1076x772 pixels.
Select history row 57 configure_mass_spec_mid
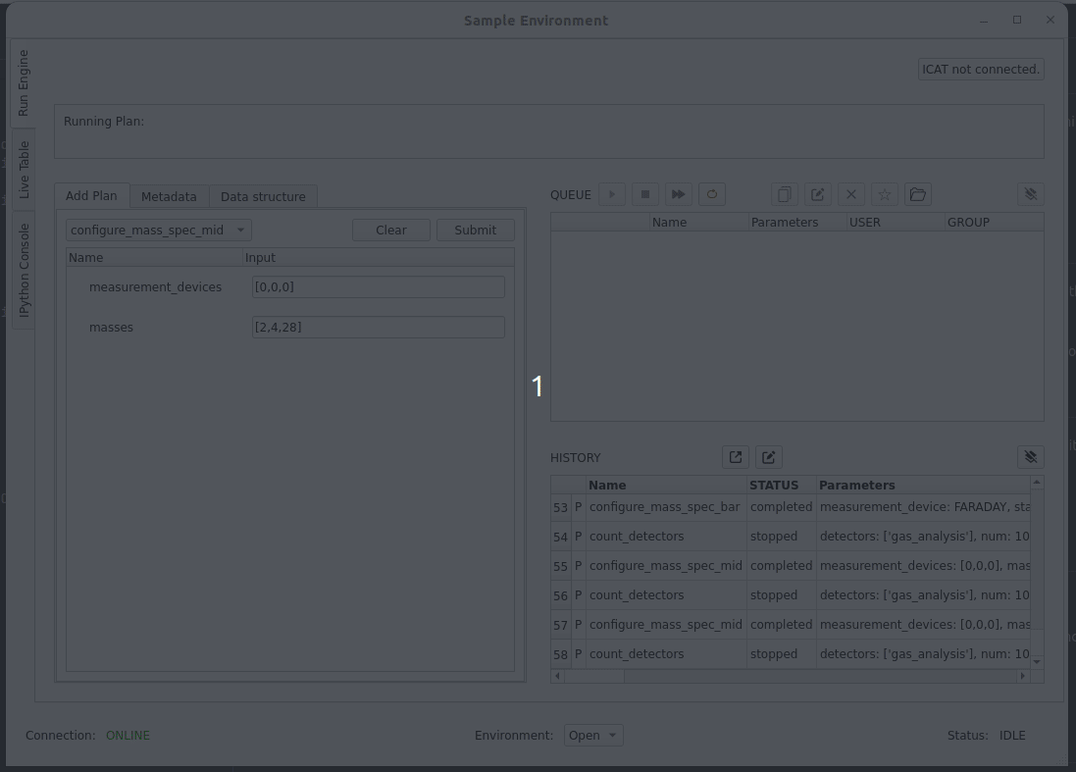pyautogui.click(x=791, y=625)
